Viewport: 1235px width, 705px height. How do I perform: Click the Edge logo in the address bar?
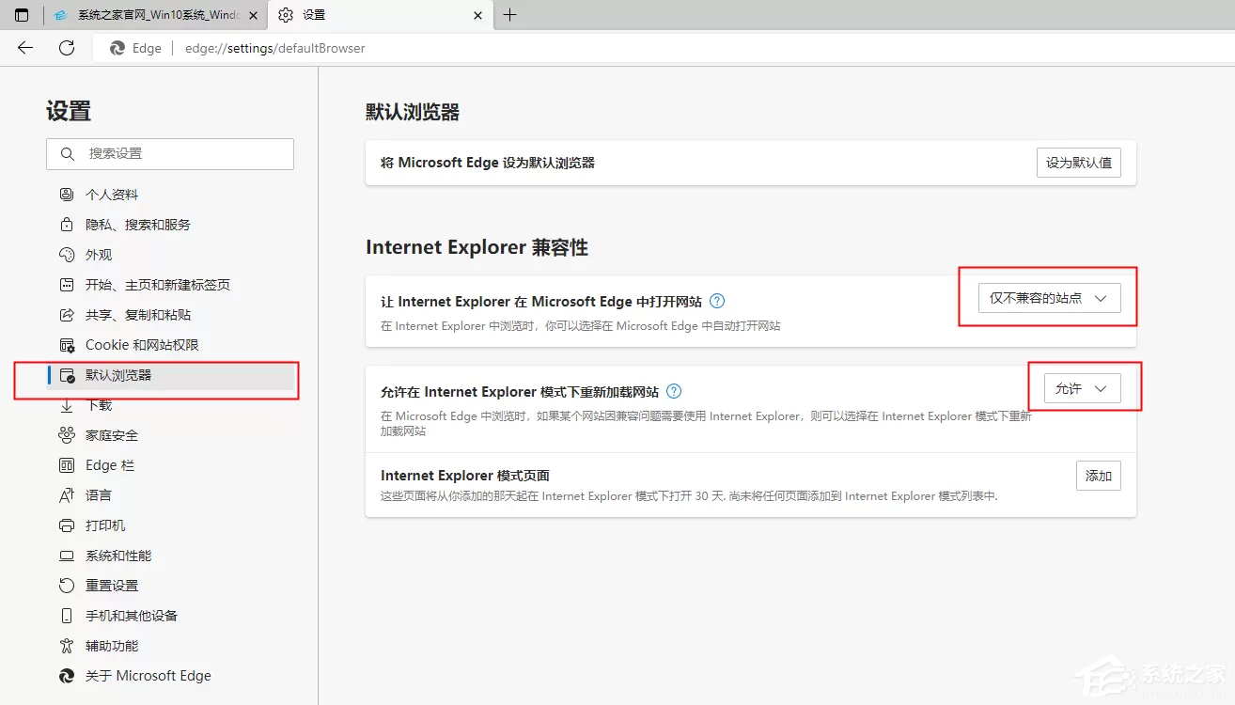117,48
